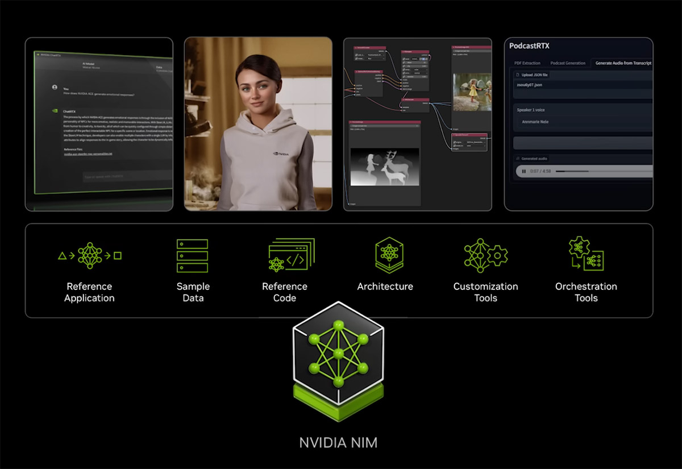Screen dimensions: 682x469
Task: Click the user question in ChatRTX
Action: coord(98,94)
